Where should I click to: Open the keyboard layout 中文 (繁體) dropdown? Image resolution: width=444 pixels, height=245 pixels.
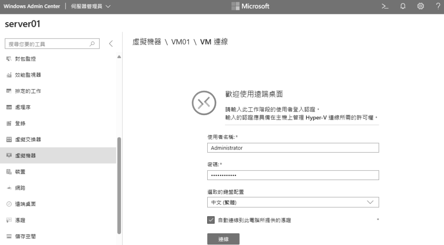(x=293, y=203)
